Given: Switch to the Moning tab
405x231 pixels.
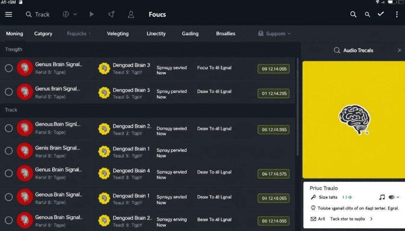Looking at the screenshot, I should pyautogui.click(x=14, y=34).
